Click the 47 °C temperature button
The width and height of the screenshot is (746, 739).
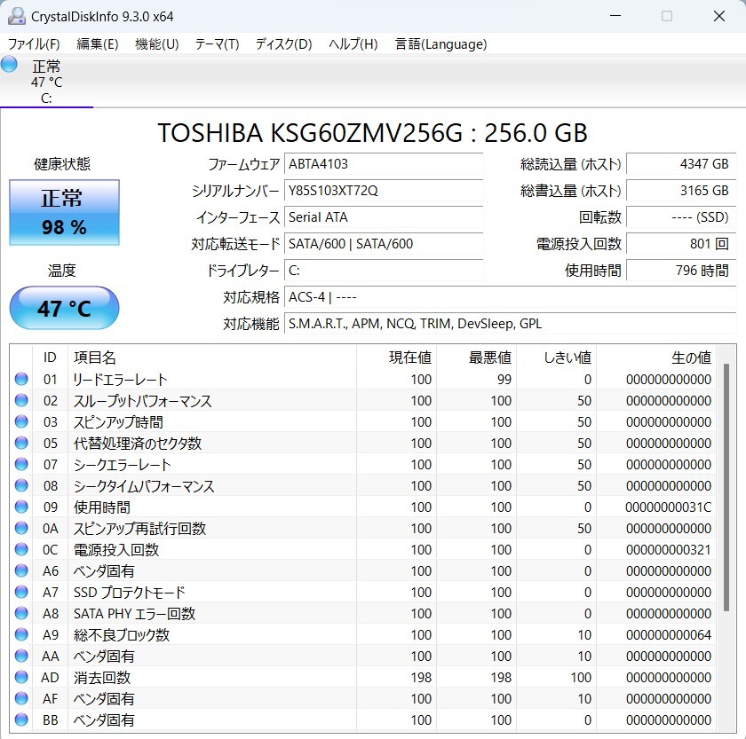pyautogui.click(x=64, y=309)
